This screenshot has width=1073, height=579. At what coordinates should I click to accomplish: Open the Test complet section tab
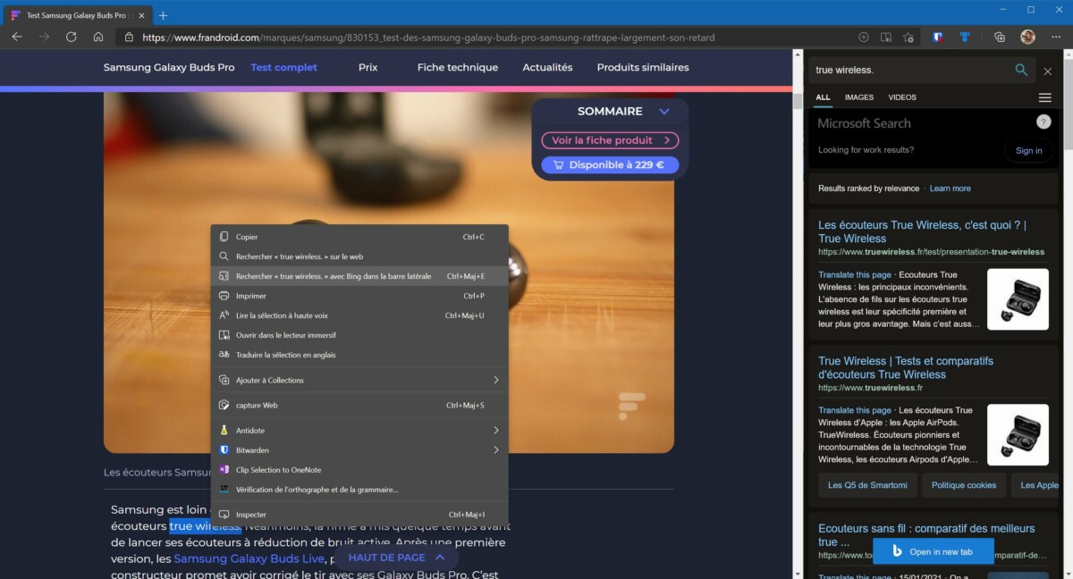[x=283, y=67]
